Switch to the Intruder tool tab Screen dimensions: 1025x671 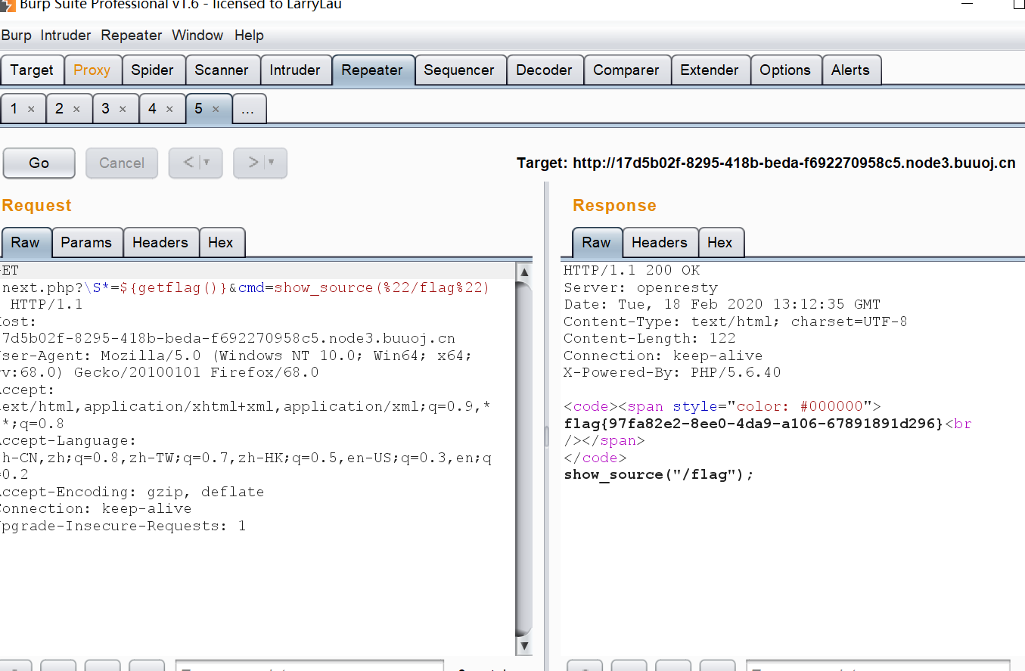[x=295, y=70]
